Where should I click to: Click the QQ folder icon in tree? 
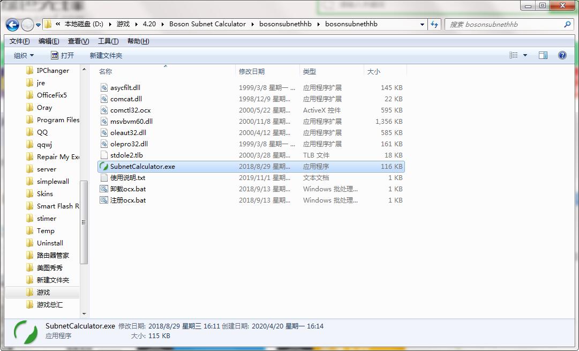point(30,132)
